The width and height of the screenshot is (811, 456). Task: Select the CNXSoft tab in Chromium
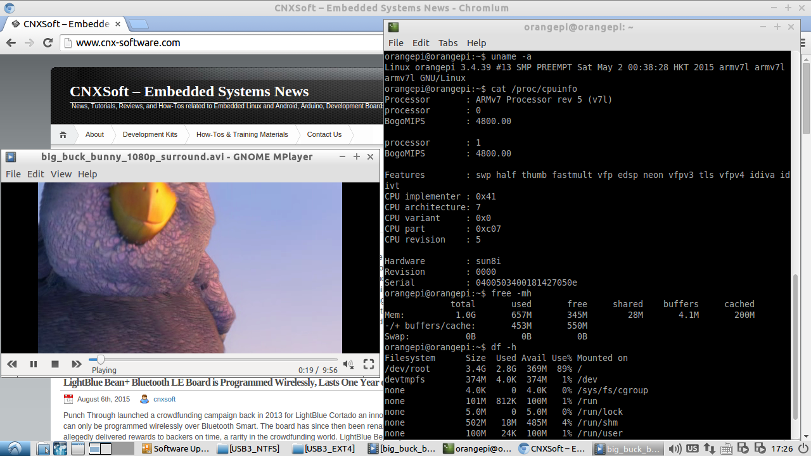(66, 24)
